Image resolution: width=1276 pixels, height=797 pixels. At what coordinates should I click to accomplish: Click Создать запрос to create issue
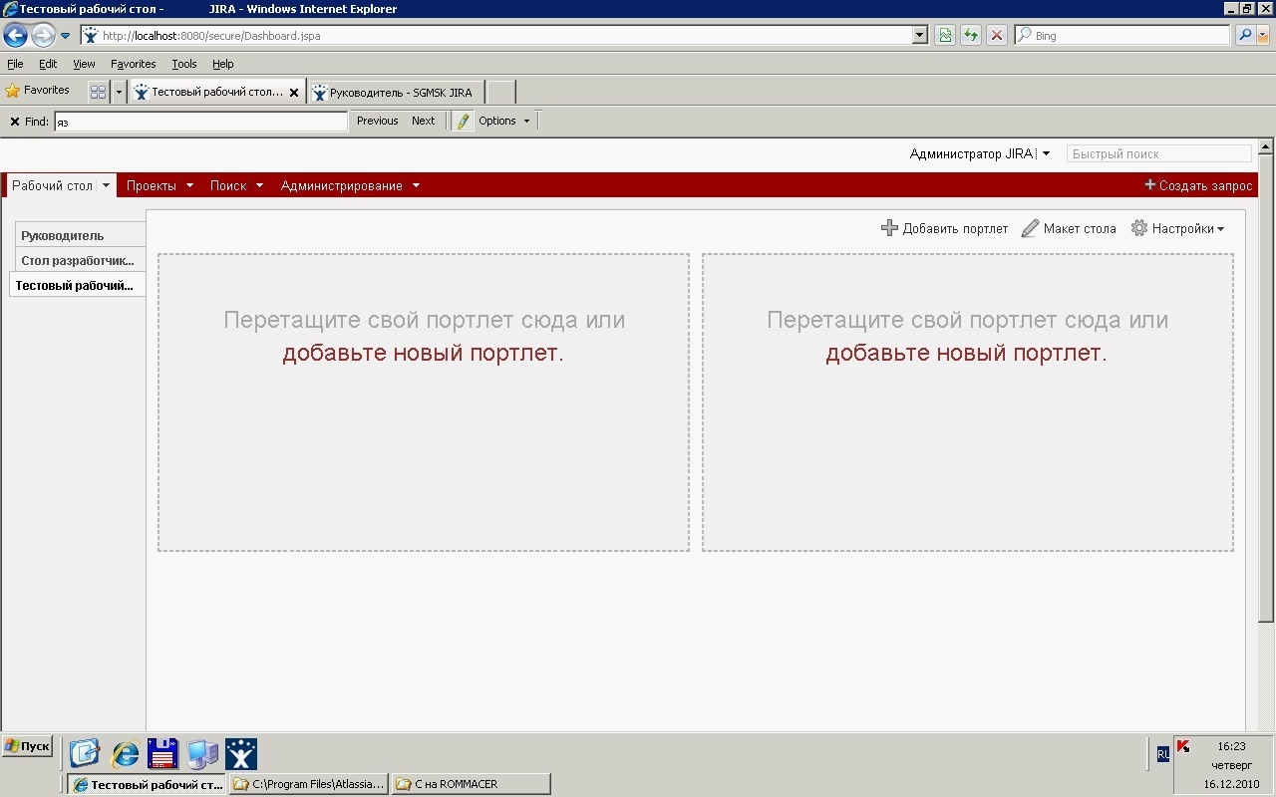tap(1198, 185)
